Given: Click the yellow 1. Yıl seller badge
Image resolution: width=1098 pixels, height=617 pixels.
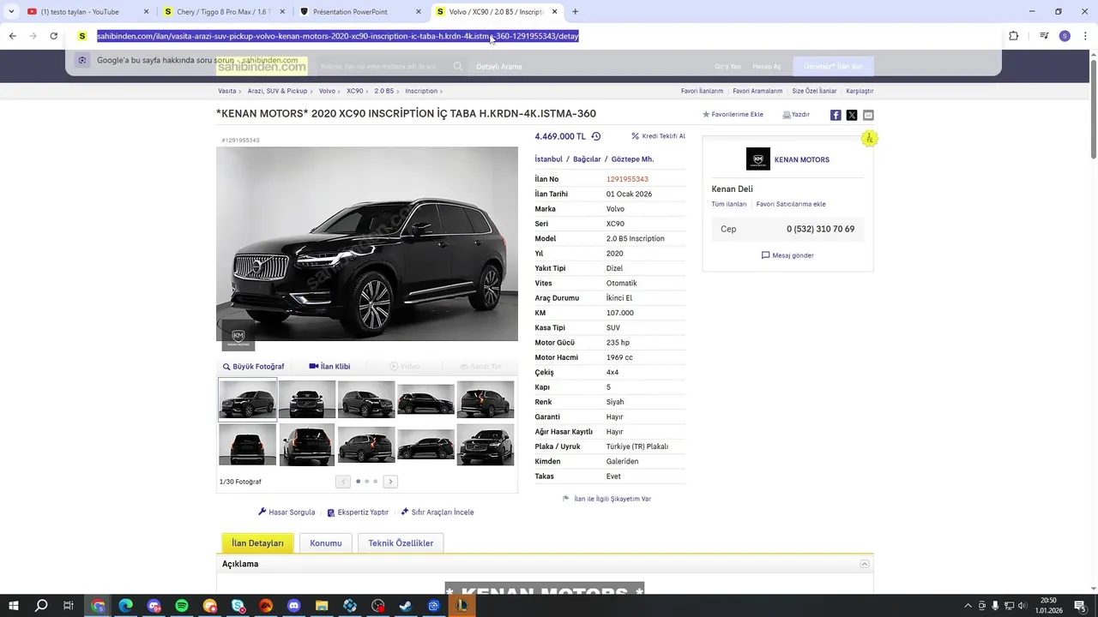Looking at the screenshot, I should [x=870, y=138].
